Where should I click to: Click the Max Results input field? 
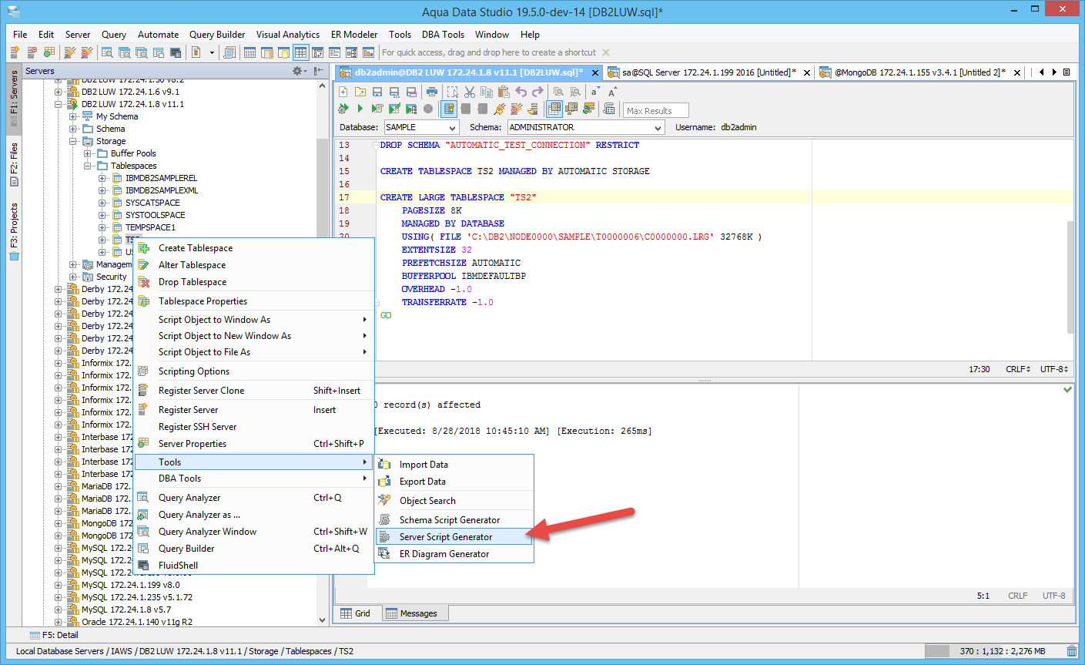pyautogui.click(x=655, y=110)
